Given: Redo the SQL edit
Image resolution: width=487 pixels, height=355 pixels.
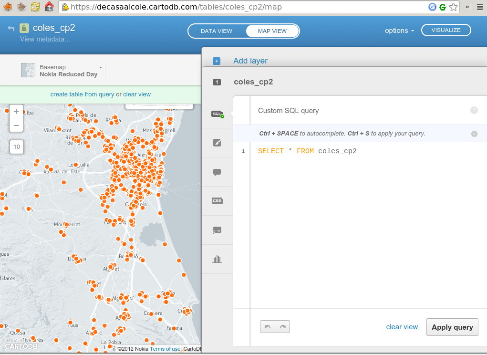Looking at the screenshot, I should 283,327.
